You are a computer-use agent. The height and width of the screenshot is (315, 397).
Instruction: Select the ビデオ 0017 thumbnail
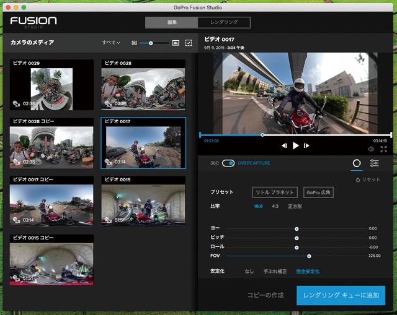[143, 143]
